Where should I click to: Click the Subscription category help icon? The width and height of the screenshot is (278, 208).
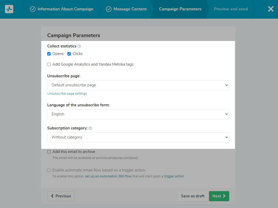tap(90, 128)
